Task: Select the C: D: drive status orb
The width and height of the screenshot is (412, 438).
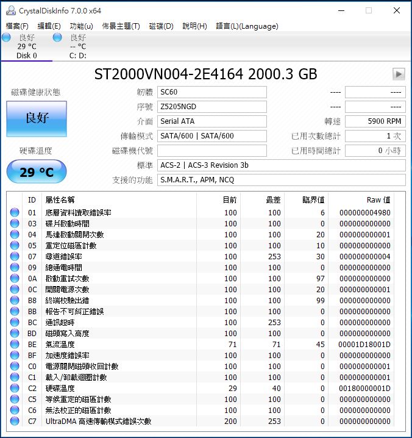Action: click(57, 37)
